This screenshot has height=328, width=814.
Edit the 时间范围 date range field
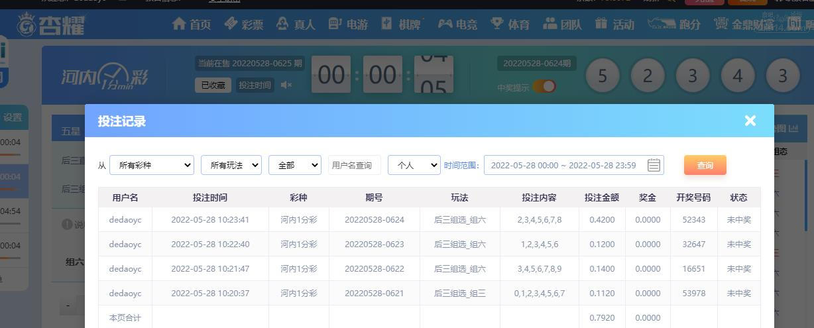tap(573, 165)
